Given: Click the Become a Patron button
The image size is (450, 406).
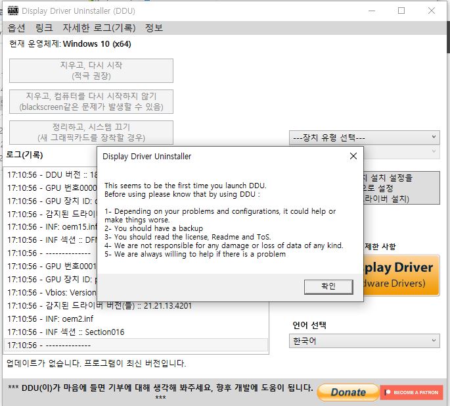Looking at the screenshot, I should coord(411,392).
